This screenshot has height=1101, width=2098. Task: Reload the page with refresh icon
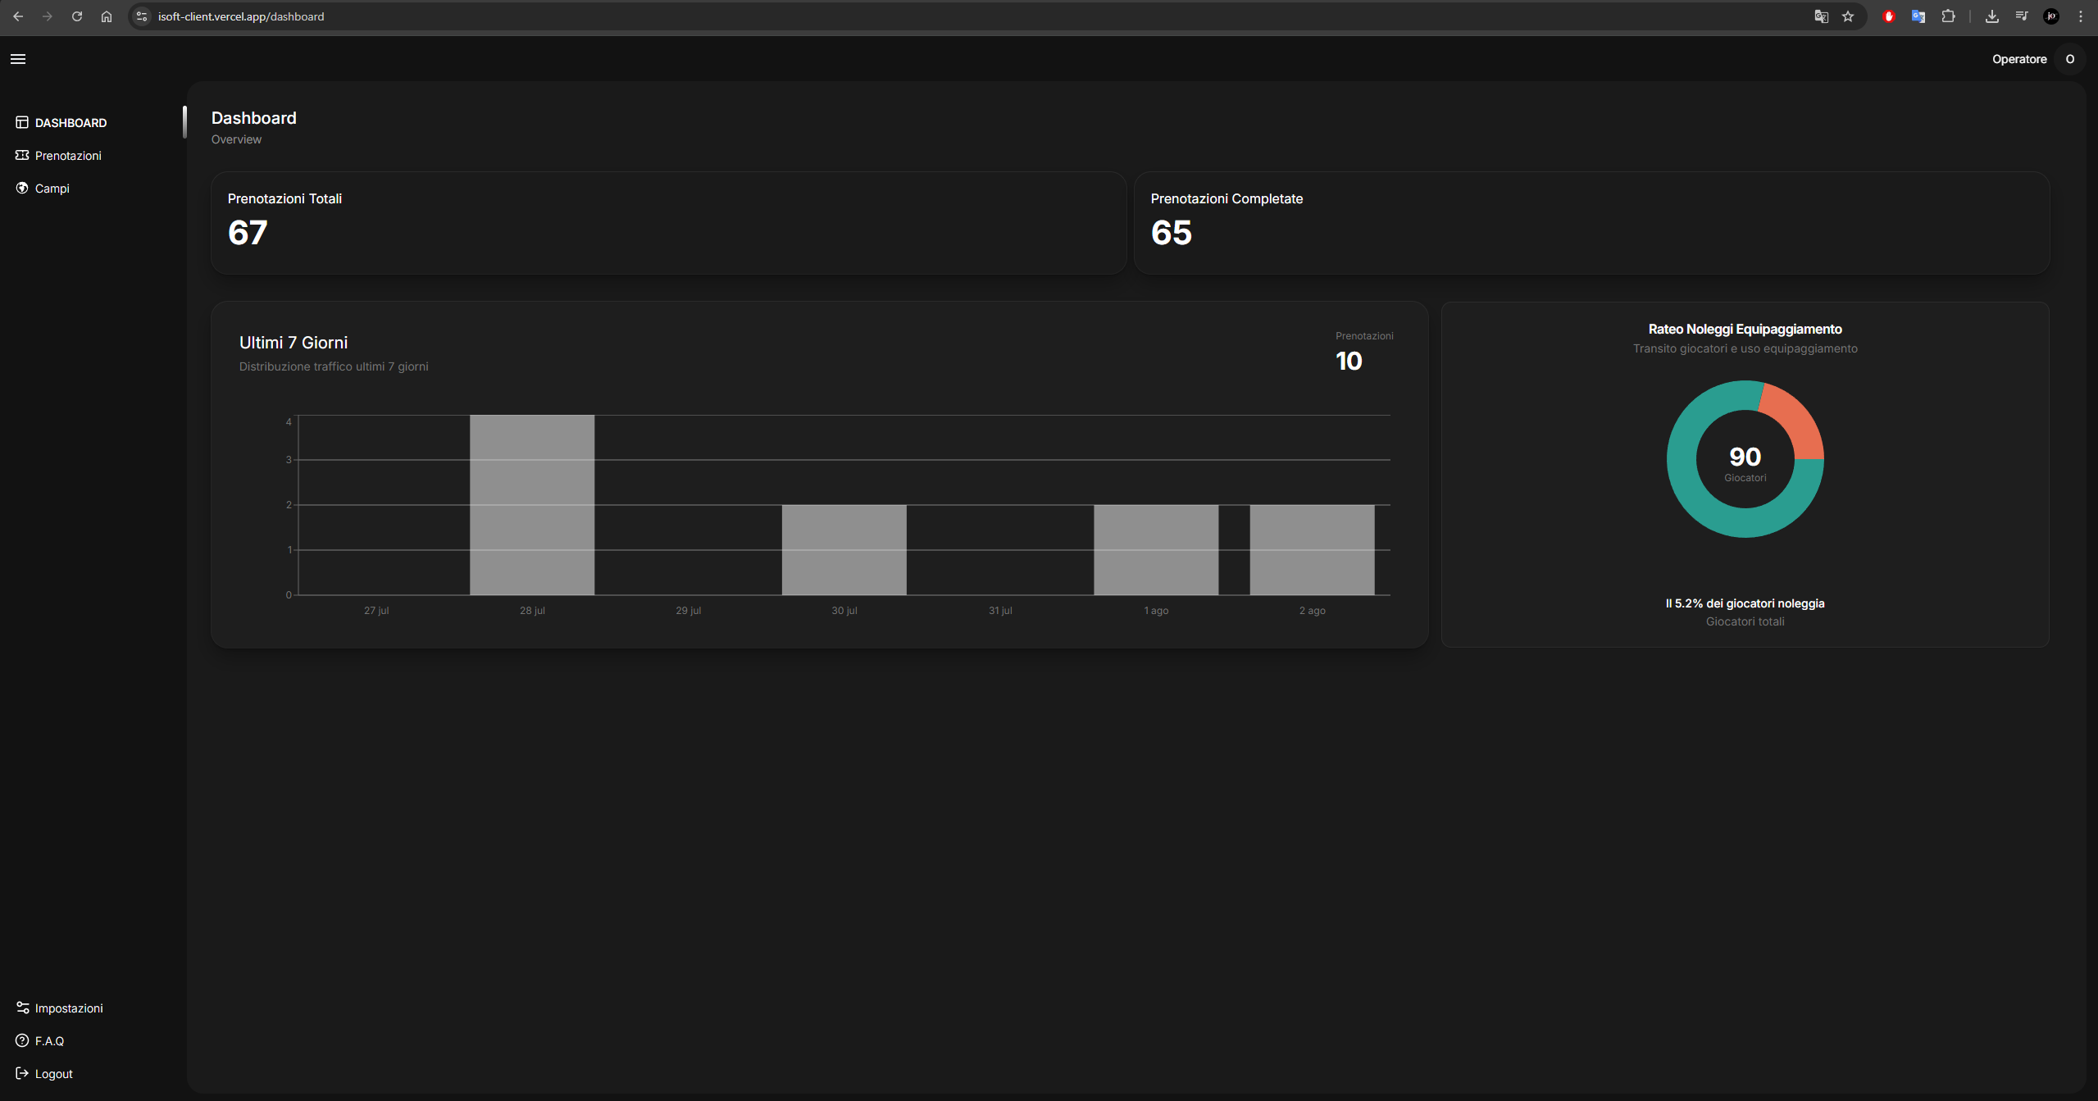77,16
